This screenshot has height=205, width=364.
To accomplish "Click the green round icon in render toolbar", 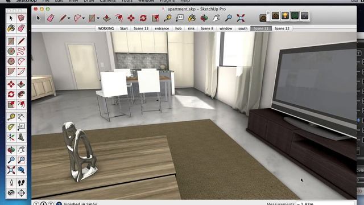I will pos(295,16).
